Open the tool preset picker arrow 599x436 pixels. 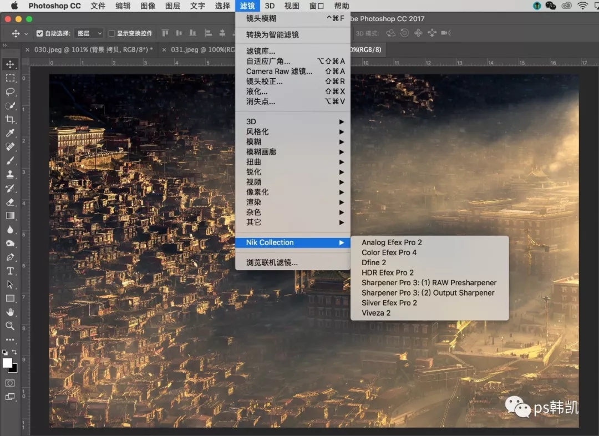(x=26, y=34)
